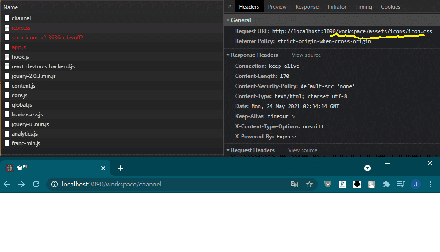The image size is (440, 252).
Task: Switch to the Preview tab
Action: coord(277,7)
